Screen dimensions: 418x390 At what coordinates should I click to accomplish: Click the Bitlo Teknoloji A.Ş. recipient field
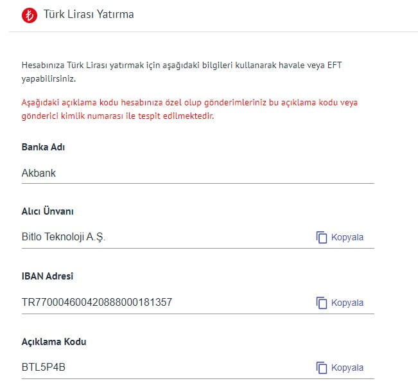pyautogui.click(x=64, y=237)
